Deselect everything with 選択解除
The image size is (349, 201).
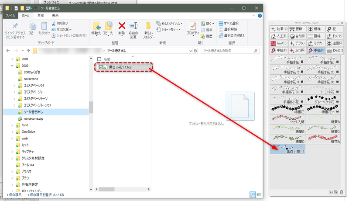(x=228, y=29)
